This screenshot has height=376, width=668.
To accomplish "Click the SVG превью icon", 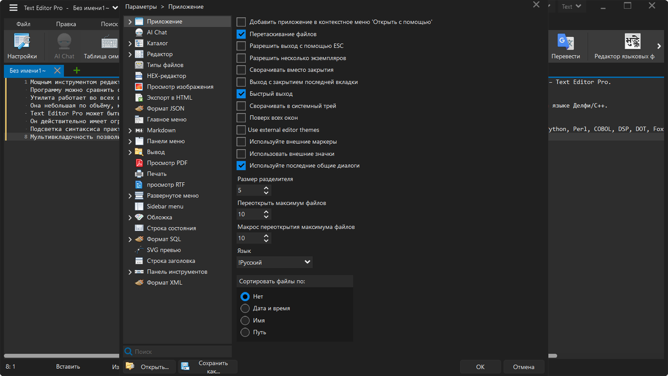I will pyautogui.click(x=139, y=250).
